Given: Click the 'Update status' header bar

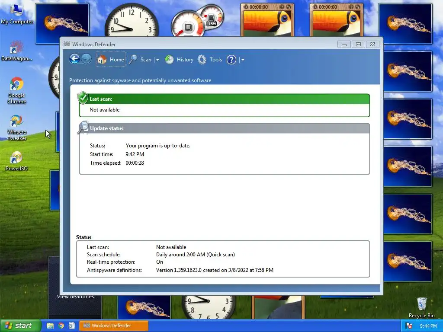Looking at the screenshot, I should pos(225,128).
